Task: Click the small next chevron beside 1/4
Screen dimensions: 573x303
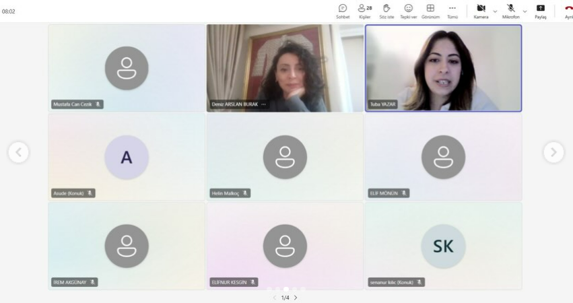Action: 296,298
